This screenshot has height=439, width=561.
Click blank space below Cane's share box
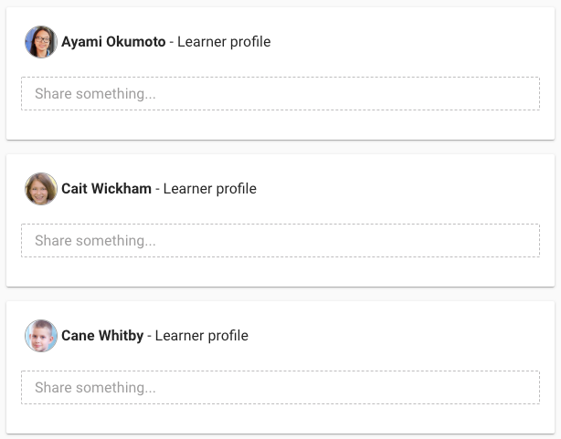tap(280, 419)
